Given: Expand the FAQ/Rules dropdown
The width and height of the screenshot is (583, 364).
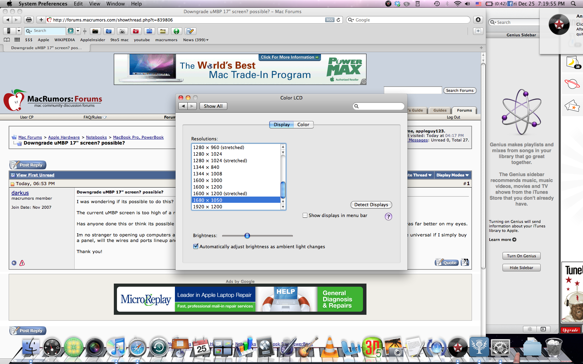Looking at the screenshot, I should (x=95, y=117).
